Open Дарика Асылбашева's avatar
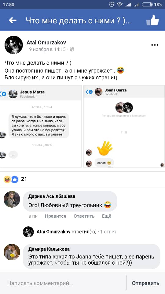This screenshot has width=165, height=294. [12, 199]
